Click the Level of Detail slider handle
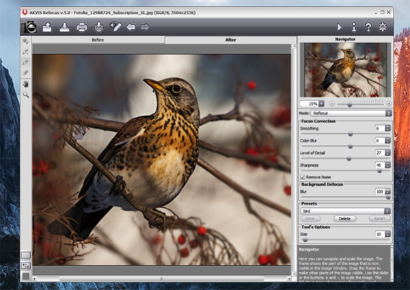The height and width of the screenshot is (290, 410). pos(348,159)
